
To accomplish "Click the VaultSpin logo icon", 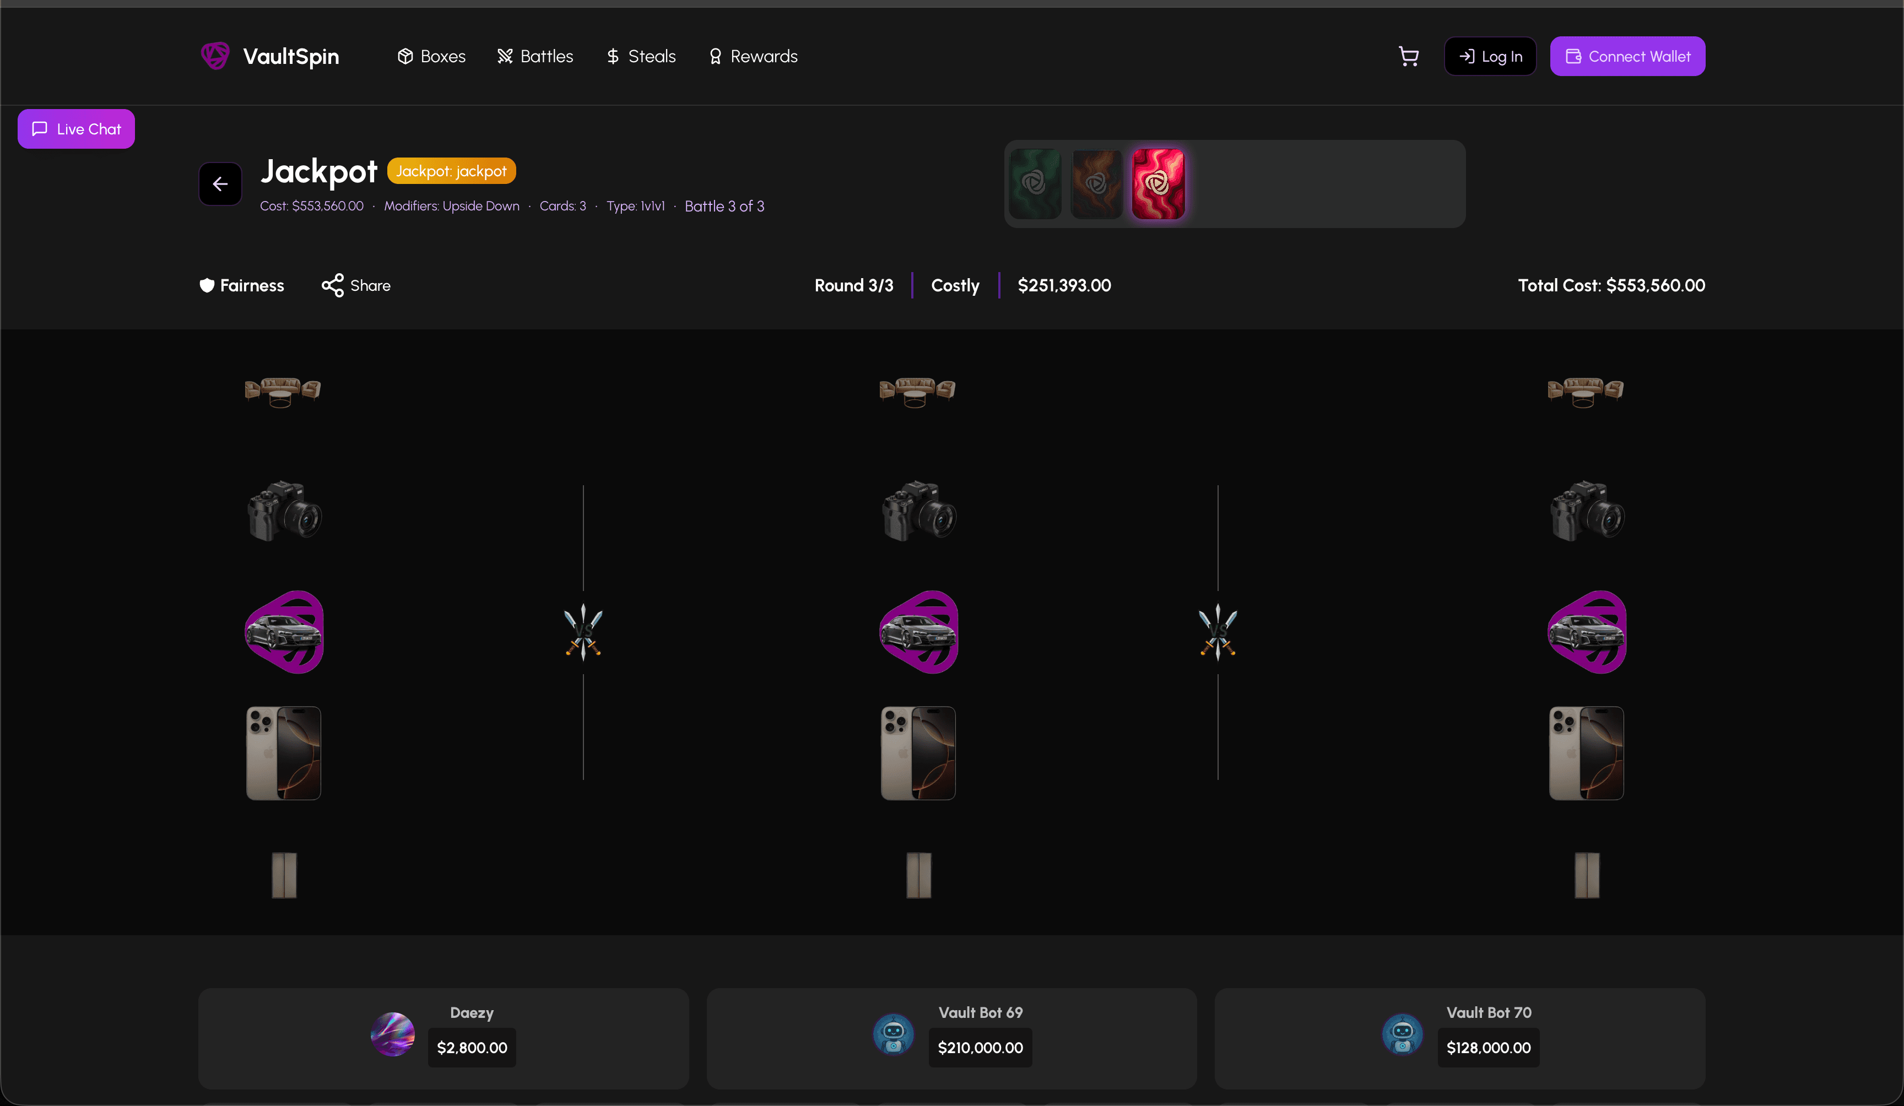I will tap(215, 56).
